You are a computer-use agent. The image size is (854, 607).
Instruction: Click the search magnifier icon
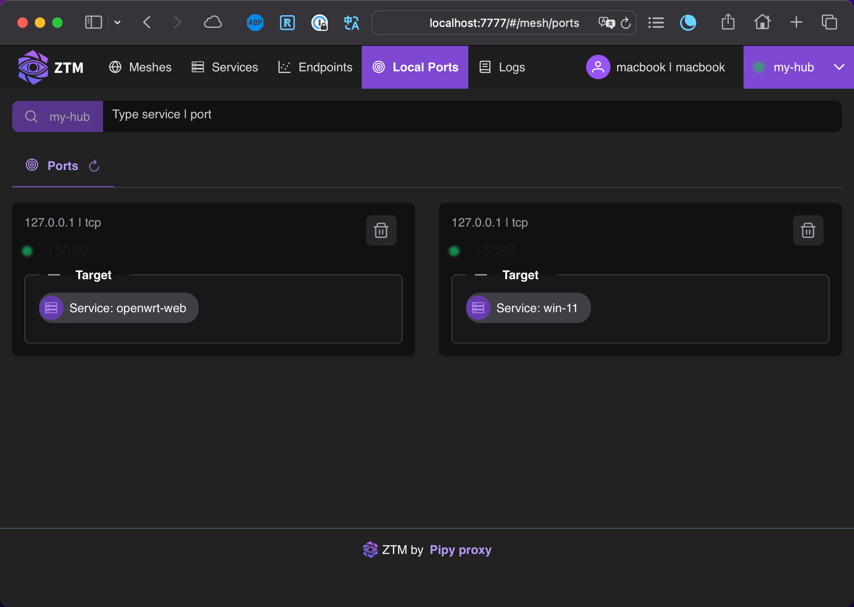[x=31, y=117]
